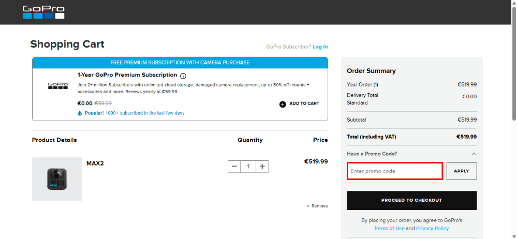The image size is (517, 239).
Task: Log in as GoPro Subscriber
Action: pyautogui.click(x=320, y=47)
